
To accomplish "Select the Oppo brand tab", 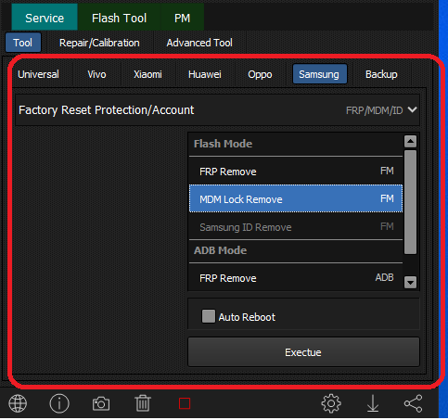I will [260, 74].
